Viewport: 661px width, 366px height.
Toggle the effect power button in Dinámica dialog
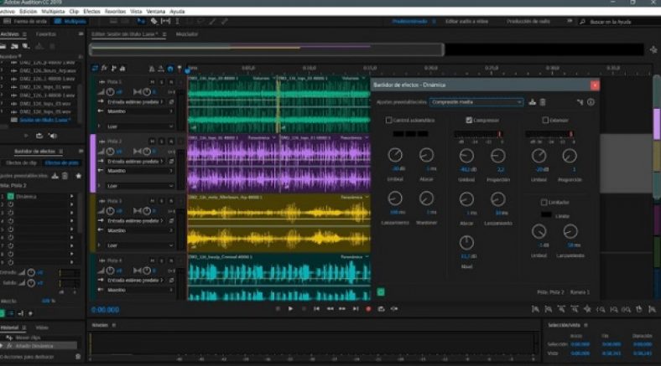click(381, 292)
